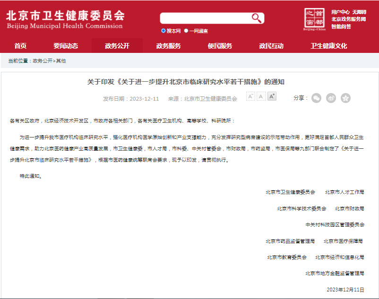379x299 pixels.
Task: Open the 卫生健康文化 navigation tab
Action: tap(328, 46)
